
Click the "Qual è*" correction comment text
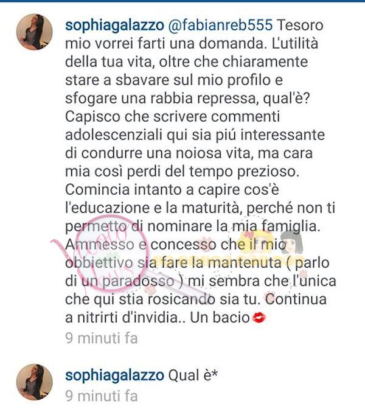pyautogui.click(x=193, y=375)
